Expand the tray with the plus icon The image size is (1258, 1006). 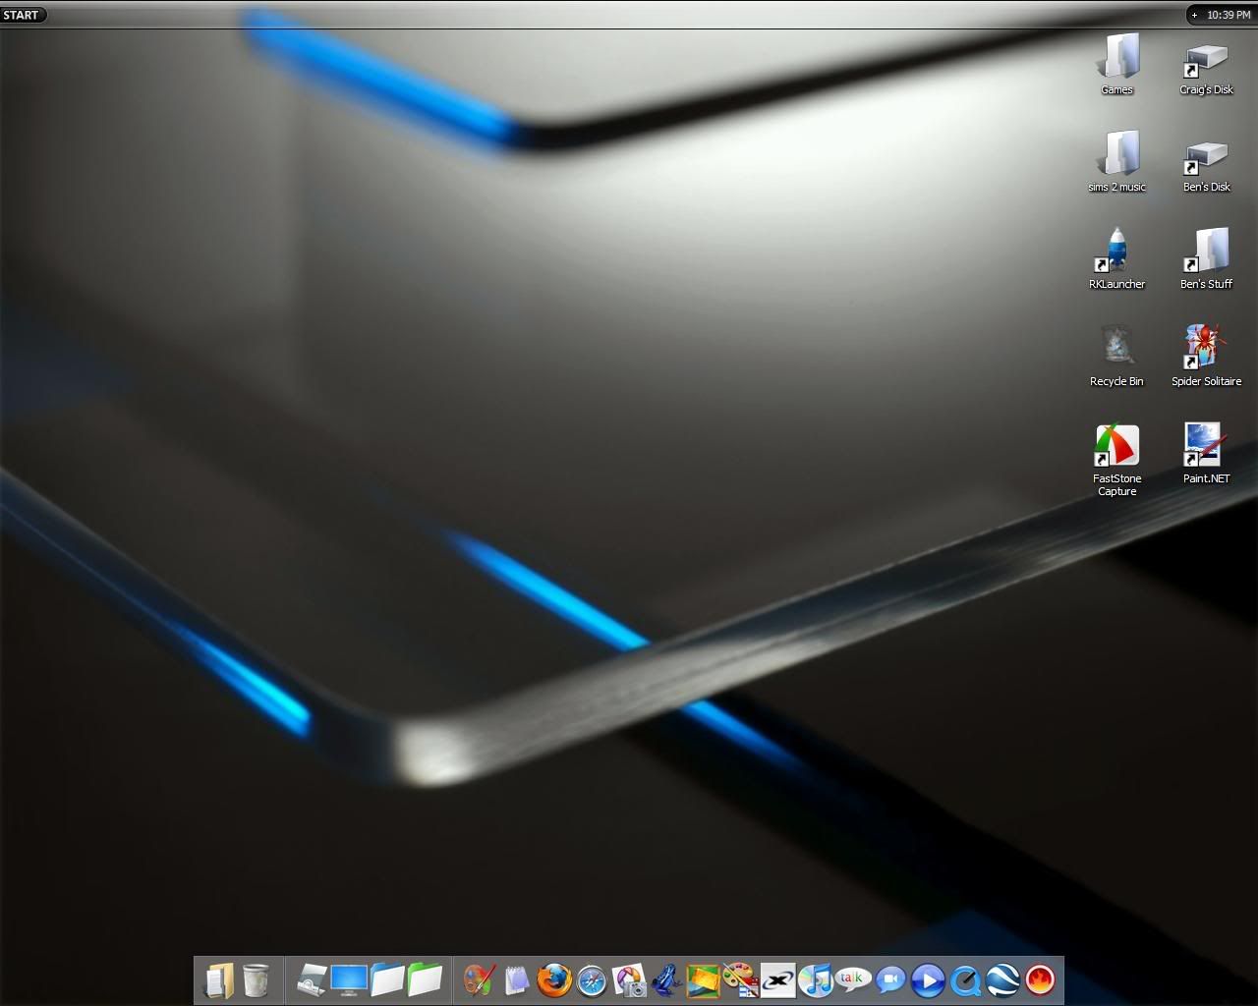click(x=1194, y=15)
